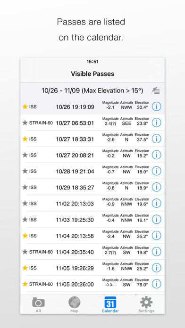Open info icon for ISS 10/27 20:08:21
Image resolution: width=185 pixels, height=328 pixels.
[156, 155]
